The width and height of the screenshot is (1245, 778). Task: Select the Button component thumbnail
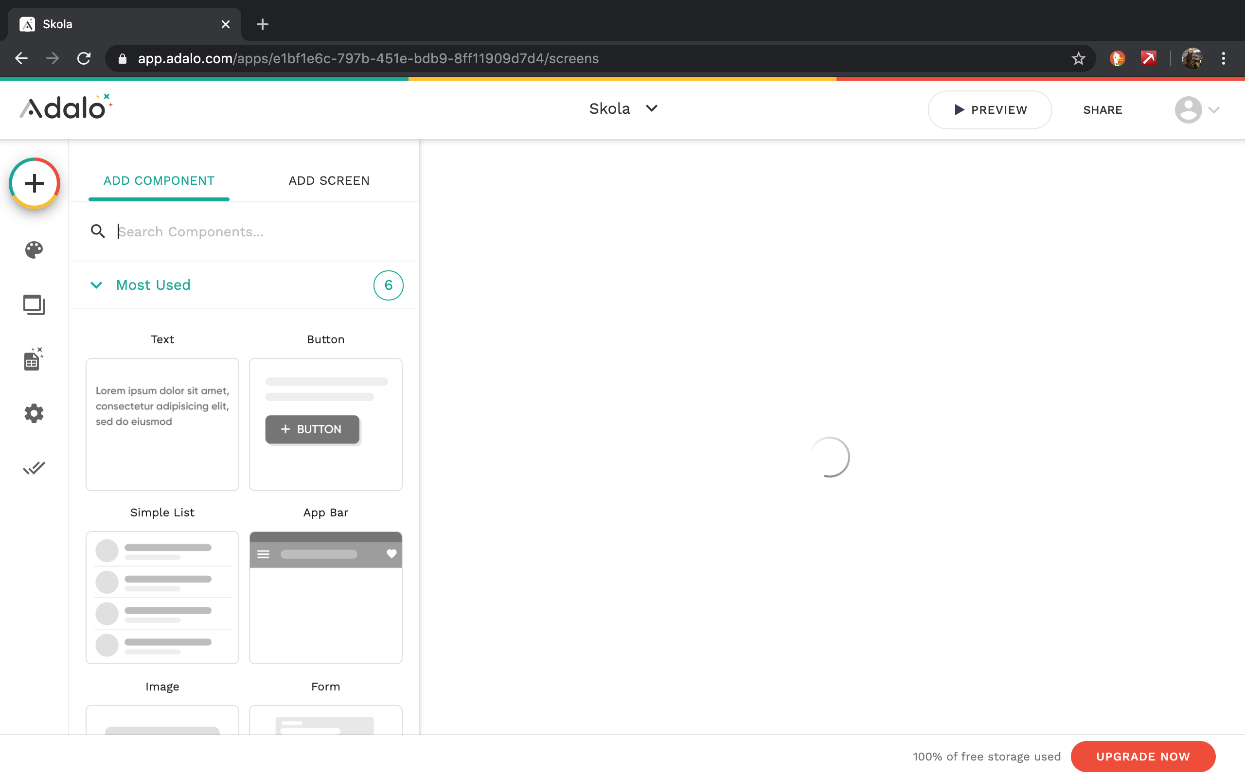tap(326, 424)
